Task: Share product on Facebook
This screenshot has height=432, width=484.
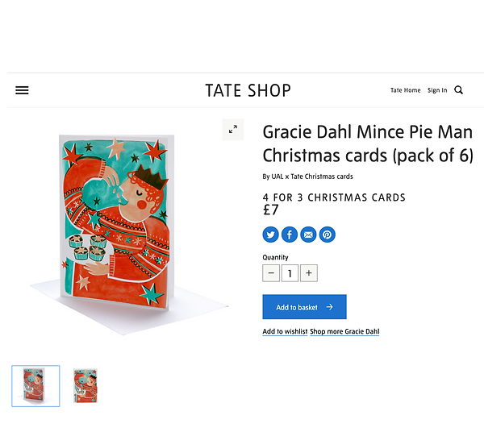Action: [290, 235]
